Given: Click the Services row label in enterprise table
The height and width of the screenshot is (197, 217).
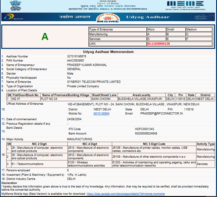Looking at the screenshot, I should pyautogui.click(x=118, y=39).
